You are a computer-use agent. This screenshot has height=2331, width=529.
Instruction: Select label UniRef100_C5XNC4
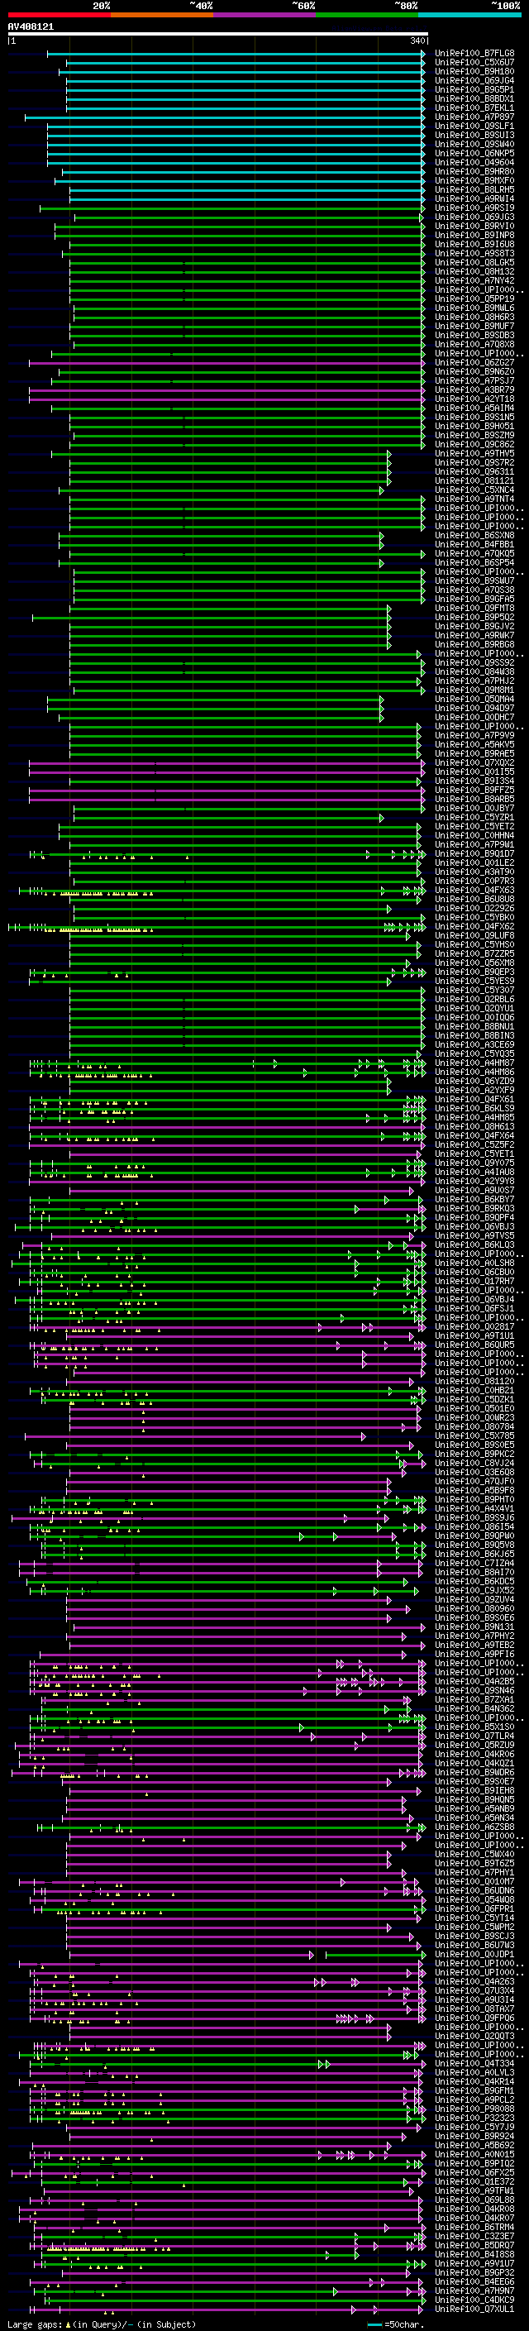click(x=474, y=490)
